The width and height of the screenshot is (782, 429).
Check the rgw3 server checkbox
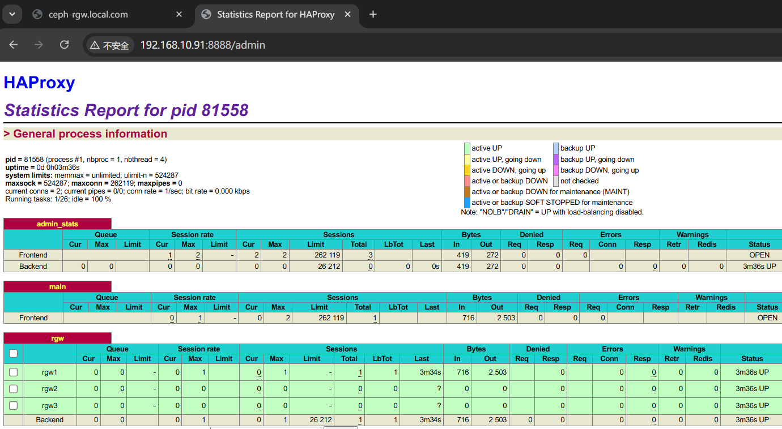point(13,406)
